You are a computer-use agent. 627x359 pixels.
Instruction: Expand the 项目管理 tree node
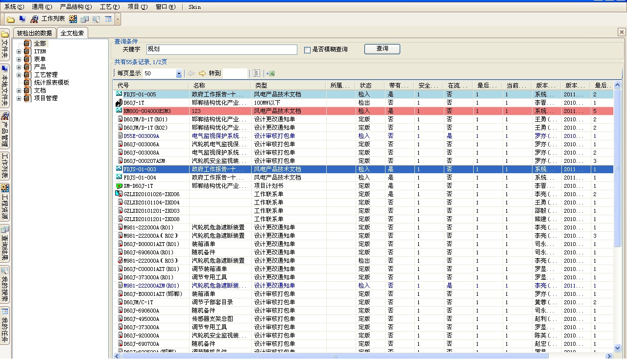[19, 98]
